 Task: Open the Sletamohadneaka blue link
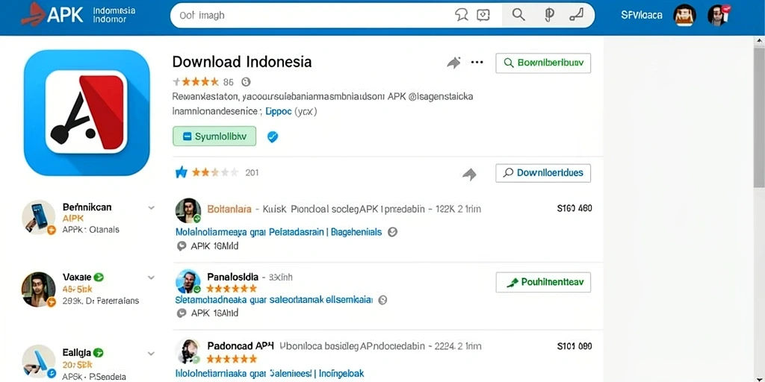pyautogui.click(x=273, y=300)
